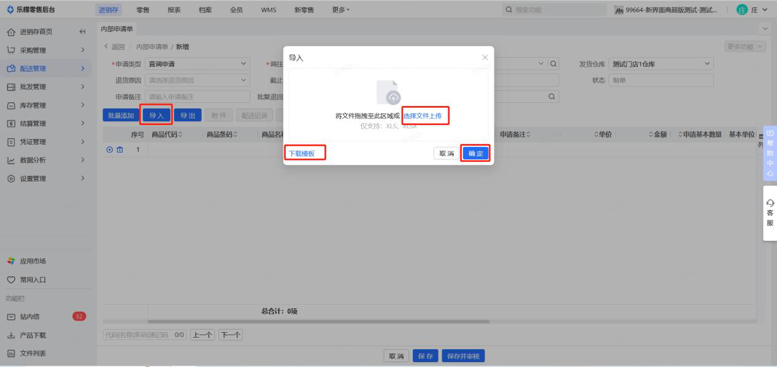777x367 pixels.
Task: Open the 更多 top menu
Action: pos(341,10)
